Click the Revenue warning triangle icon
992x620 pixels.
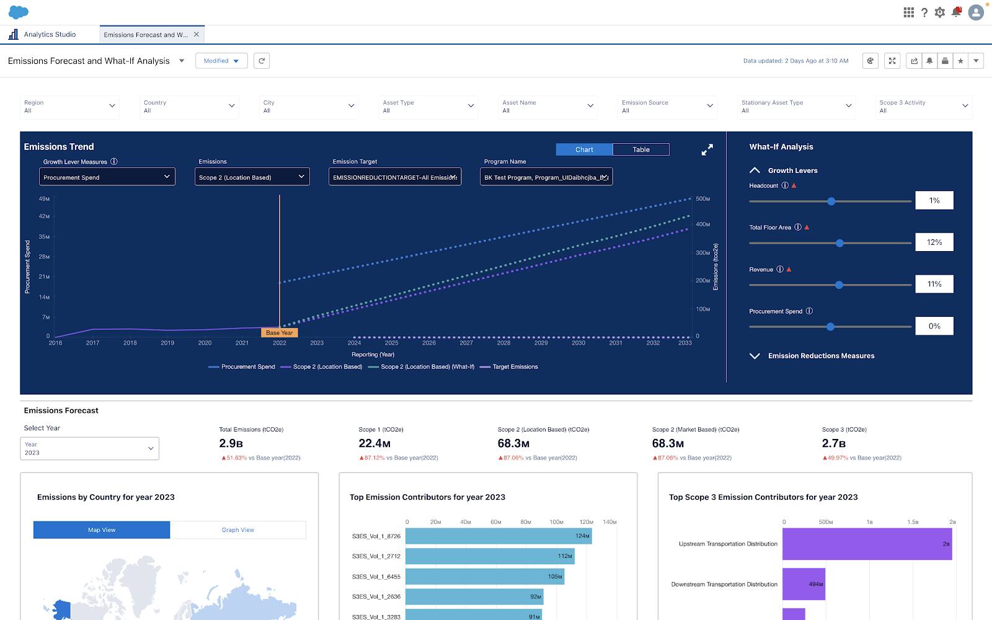coord(789,269)
